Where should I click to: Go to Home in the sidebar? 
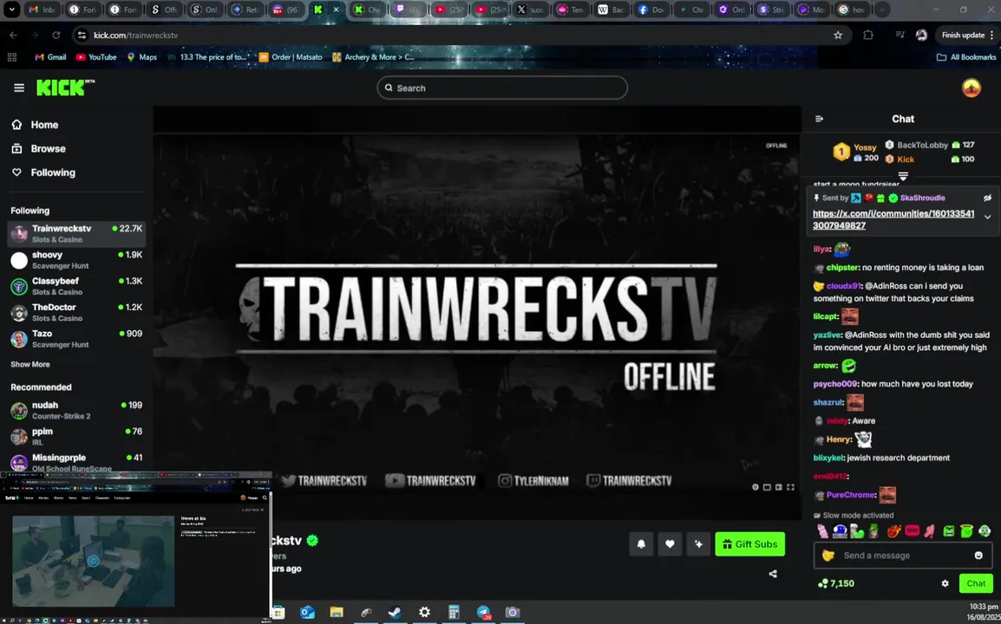pyautogui.click(x=35, y=125)
